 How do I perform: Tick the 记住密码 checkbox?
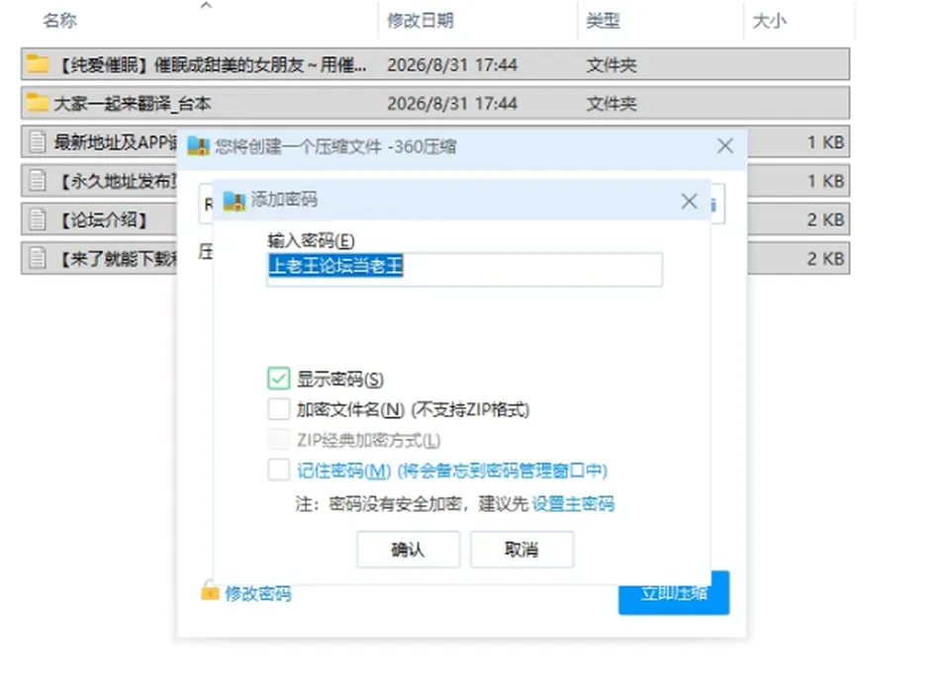coord(279,470)
